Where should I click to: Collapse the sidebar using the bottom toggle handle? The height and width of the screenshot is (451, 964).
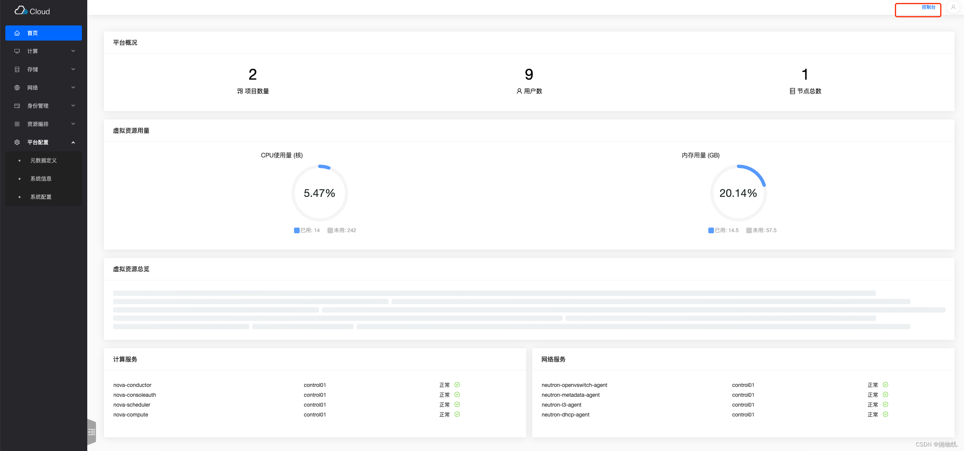pos(92,432)
